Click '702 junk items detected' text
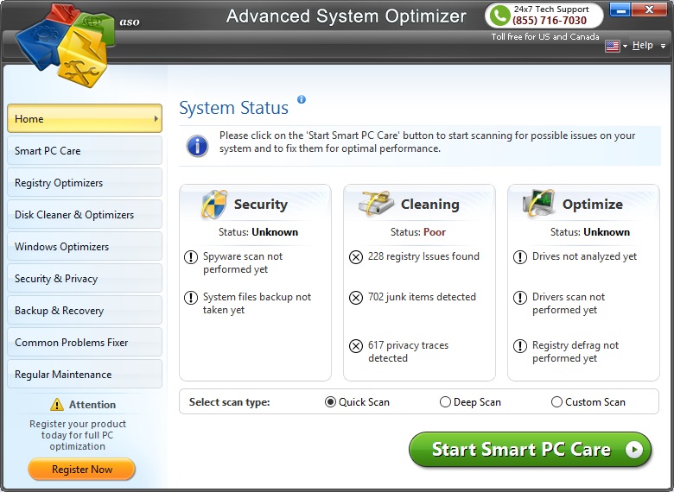This screenshot has width=674, height=492. pos(422,297)
